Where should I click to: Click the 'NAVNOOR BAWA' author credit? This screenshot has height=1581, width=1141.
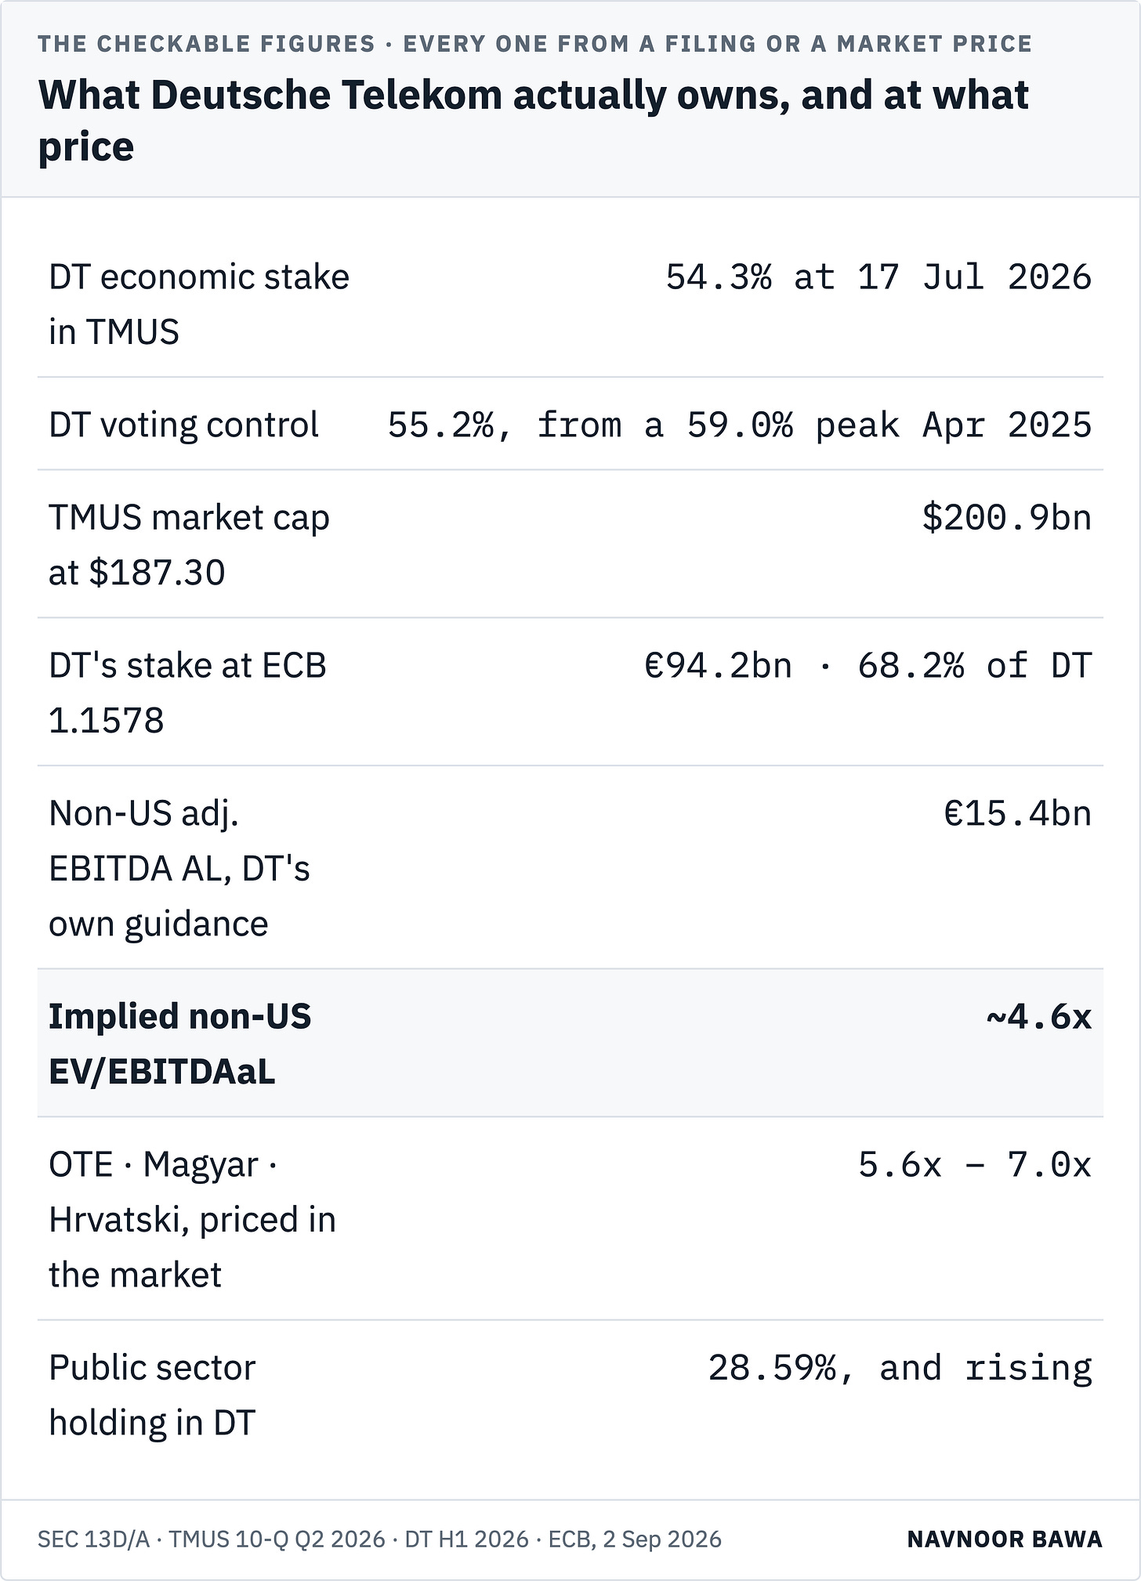pyautogui.click(x=1005, y=1539)
